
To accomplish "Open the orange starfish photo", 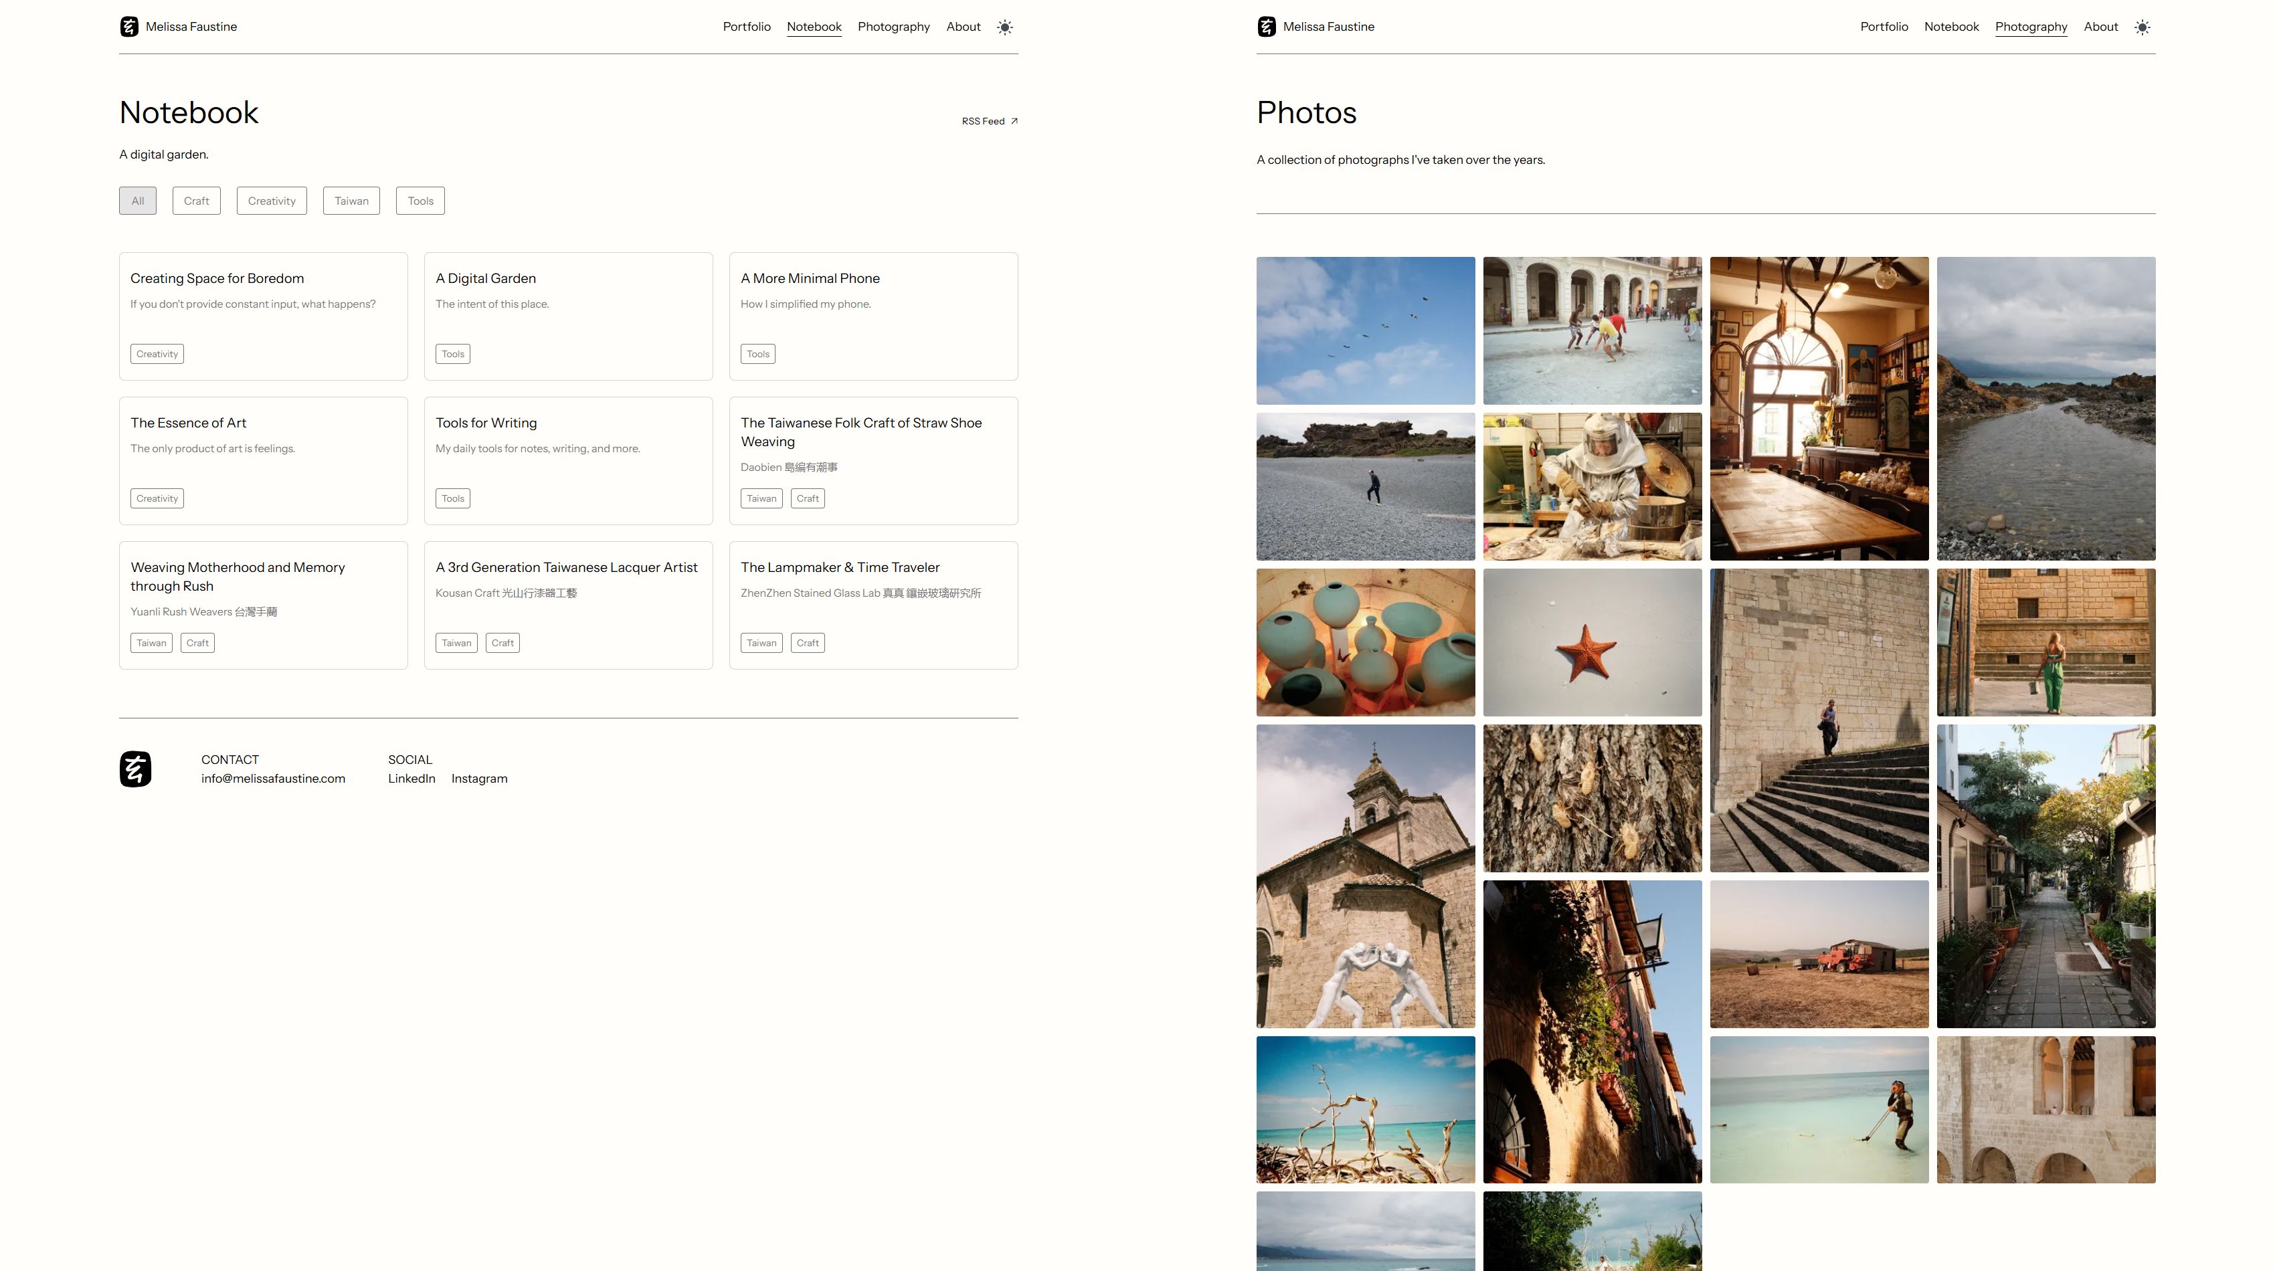I will pos(1591,642).
